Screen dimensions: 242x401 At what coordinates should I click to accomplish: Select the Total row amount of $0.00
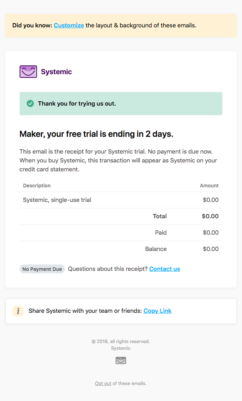click(x=211, y=216)
